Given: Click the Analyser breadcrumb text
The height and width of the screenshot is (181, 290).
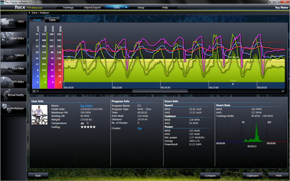Looking at the screenshot, I should pyautogui.click(x=44, y=12).
